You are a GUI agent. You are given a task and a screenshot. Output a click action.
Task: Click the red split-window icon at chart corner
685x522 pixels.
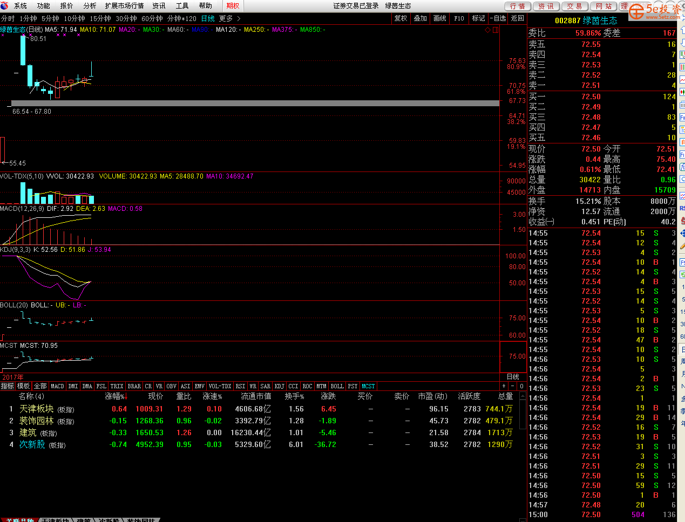[496, 30]
